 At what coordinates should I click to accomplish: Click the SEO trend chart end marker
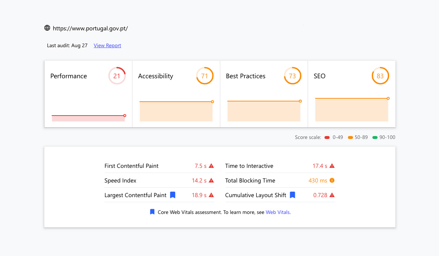tap(388, 98)
